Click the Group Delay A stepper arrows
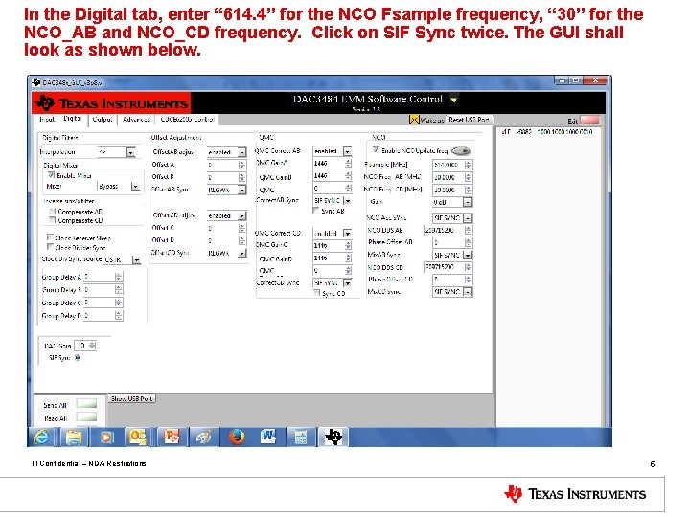 pos(119,277)
